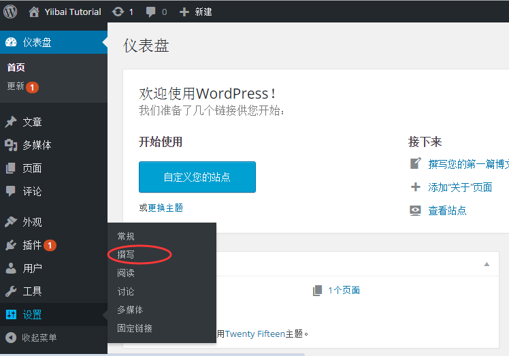Image resolution: width=509 pixels, height=356 pixels.
Task: Open the Twenty Fifteen theme link
Action: point(255,334)
